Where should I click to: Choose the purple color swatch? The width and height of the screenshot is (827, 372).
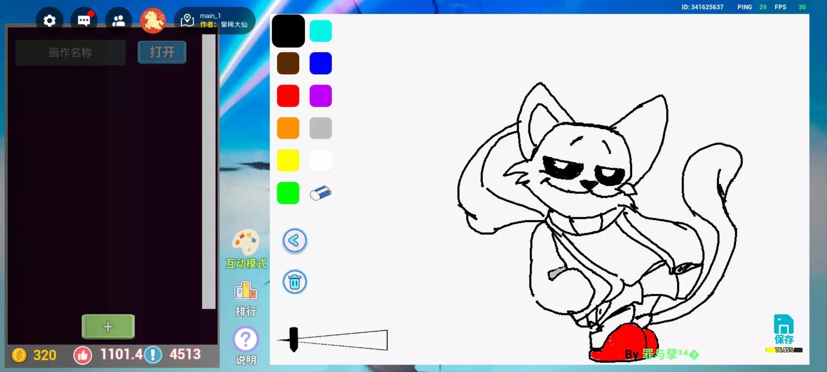click(x=320, y=96)
